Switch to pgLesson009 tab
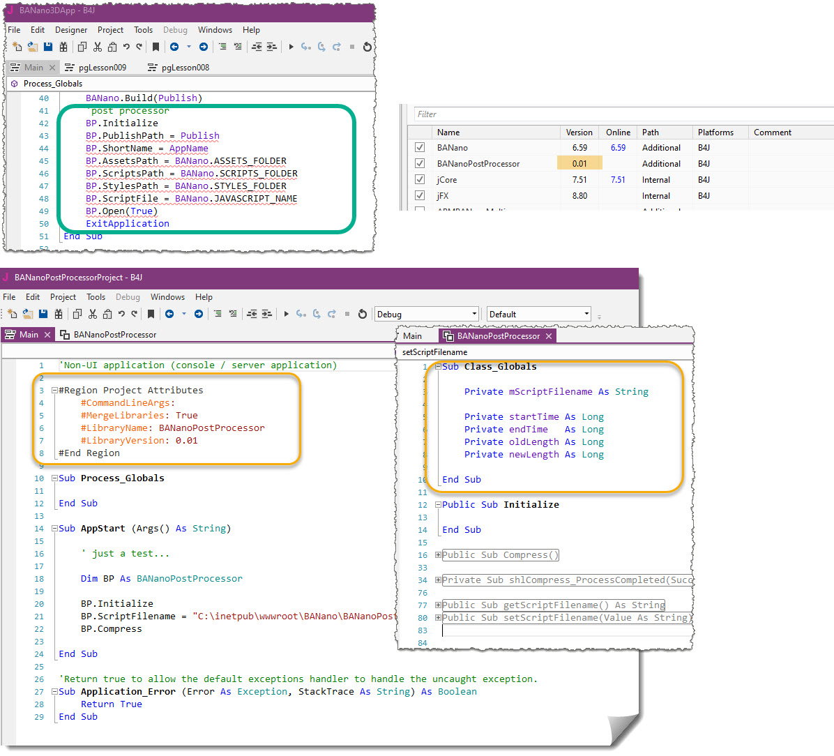The width and height of the screenshot is (834, 756). (96, 68)
